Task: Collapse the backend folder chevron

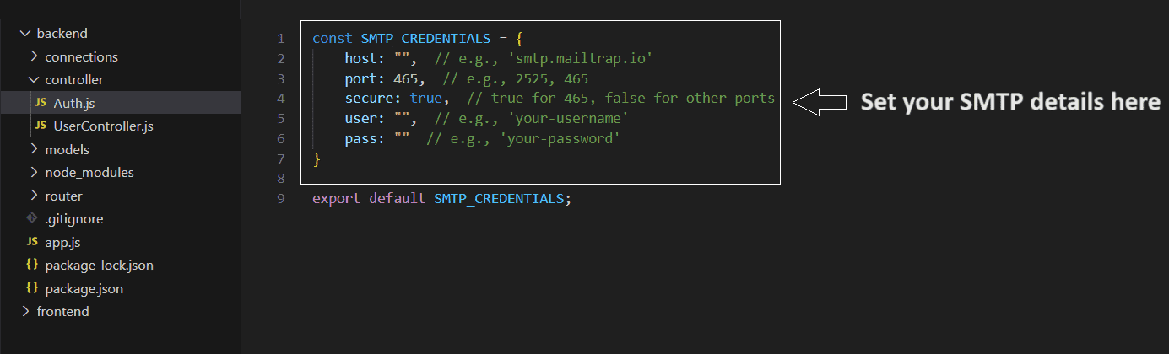Action: tap(25, 34)
